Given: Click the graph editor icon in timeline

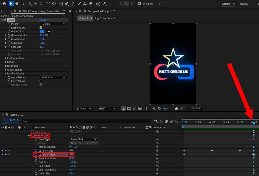Looking at the screenshot, I should [177, 121].
